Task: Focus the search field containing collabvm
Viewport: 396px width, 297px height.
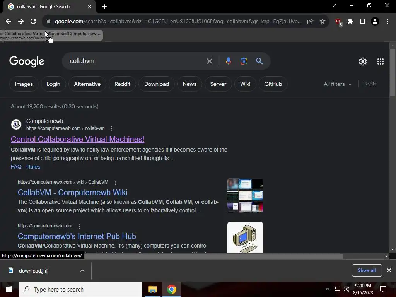Action: pos(137,61)
